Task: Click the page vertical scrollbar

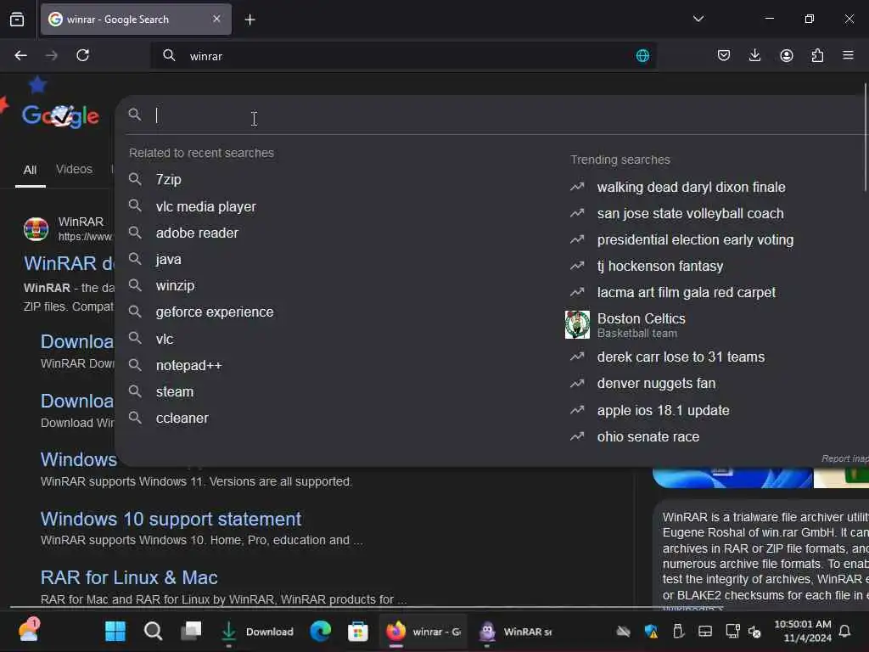Action: [x=866, y=138]
